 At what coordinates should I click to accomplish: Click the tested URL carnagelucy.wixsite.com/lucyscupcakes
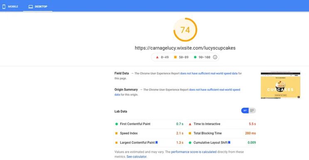click(185, 48)
